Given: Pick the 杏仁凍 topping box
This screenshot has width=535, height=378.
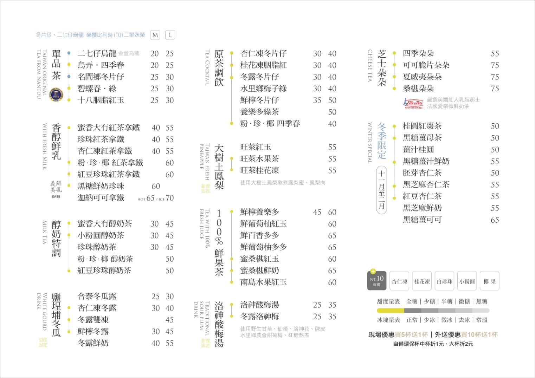Looking at the screenshot, I should coord(399,281).
